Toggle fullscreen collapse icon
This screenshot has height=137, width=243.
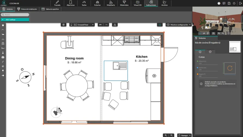pyautogui.click(x=234, y=3)
